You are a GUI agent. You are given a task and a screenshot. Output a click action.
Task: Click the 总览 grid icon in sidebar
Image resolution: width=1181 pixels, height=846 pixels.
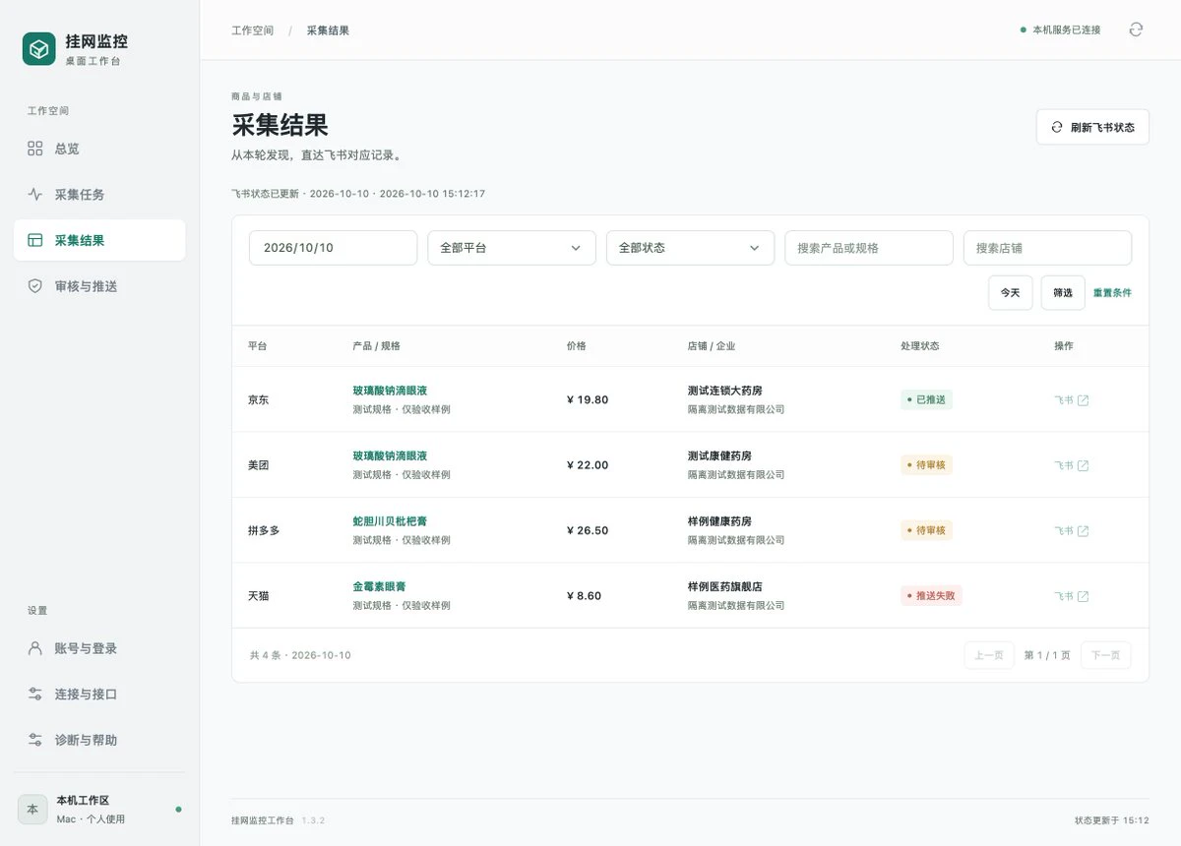[x=35, y=149]
